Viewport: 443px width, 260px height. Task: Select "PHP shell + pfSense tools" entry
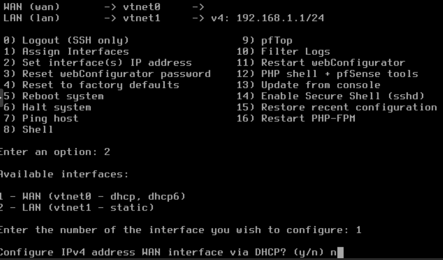tap(339, 74)
